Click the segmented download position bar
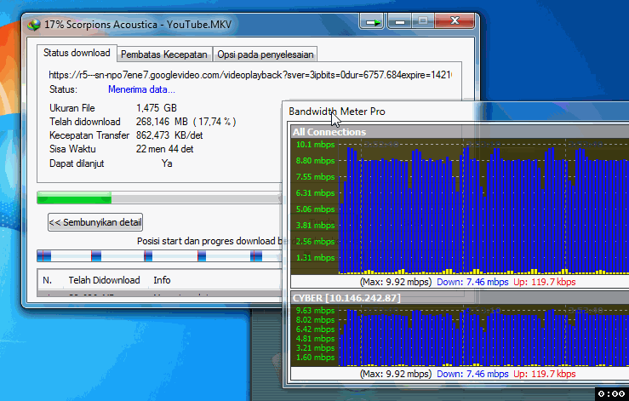 (x=158, y=256)
